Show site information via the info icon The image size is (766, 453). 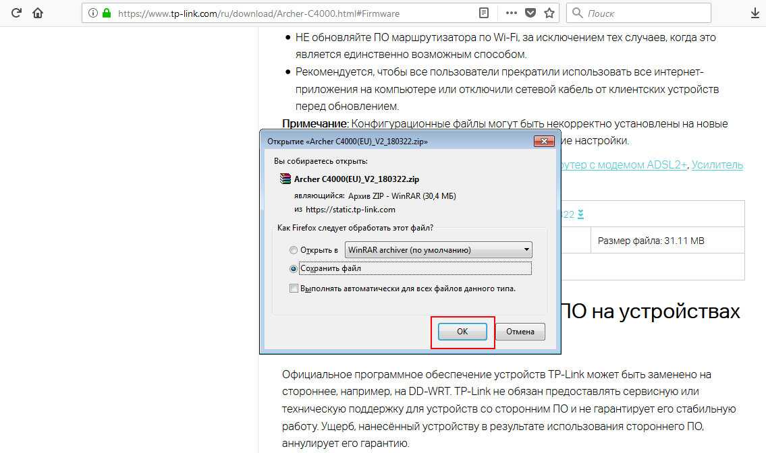pos(93,13)
